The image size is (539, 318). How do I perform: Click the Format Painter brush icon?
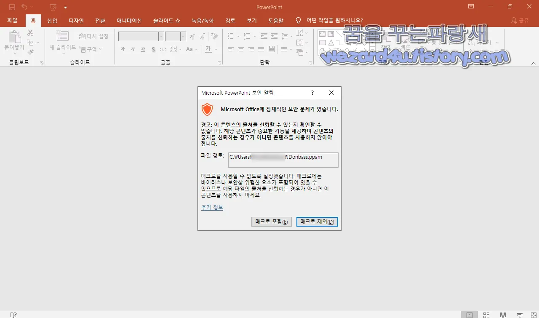tap(30, 52)
